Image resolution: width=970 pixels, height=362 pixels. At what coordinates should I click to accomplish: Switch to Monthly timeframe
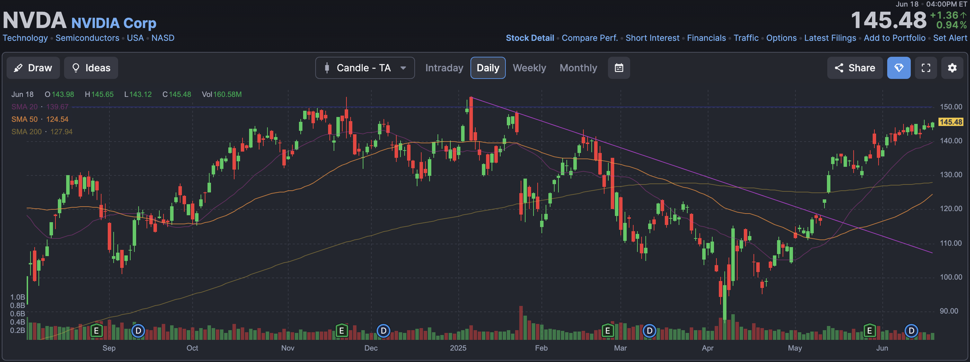tap(578, 68)
